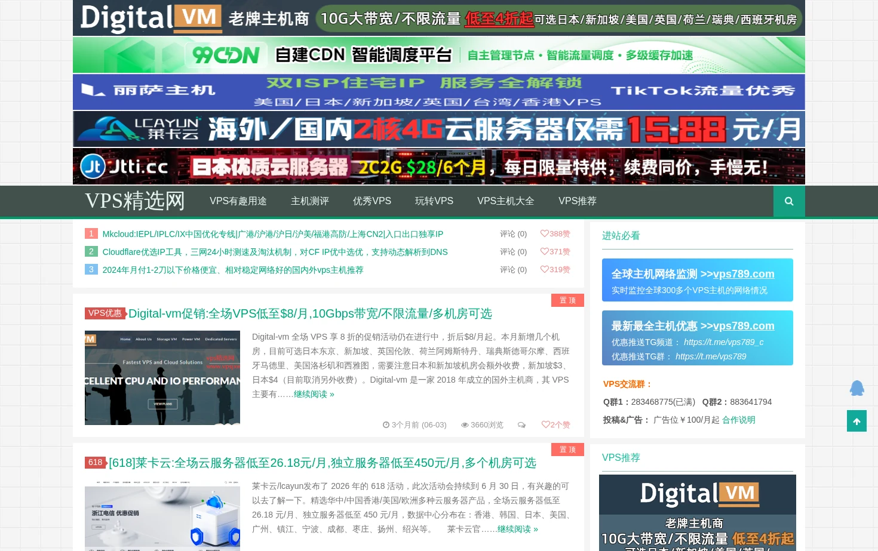Screen dimensions: 878x551
Task: Click the 进站必看 sidebar heading
Action: (621, 236)
